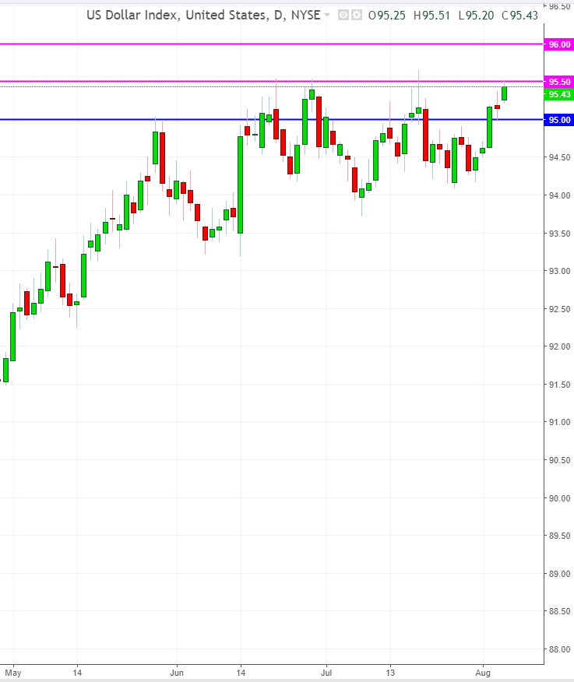574x682 pixels.
Task: Click the magenta 95.50 price label
Action: click(559, 82)
